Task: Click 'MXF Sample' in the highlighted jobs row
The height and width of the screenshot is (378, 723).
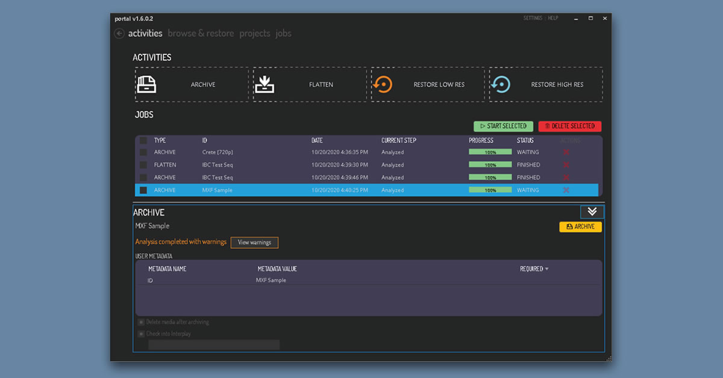Action: (218, 190)
